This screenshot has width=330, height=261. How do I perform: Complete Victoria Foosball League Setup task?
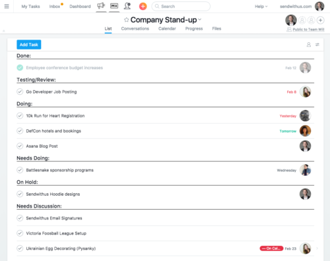pos(20,233)
